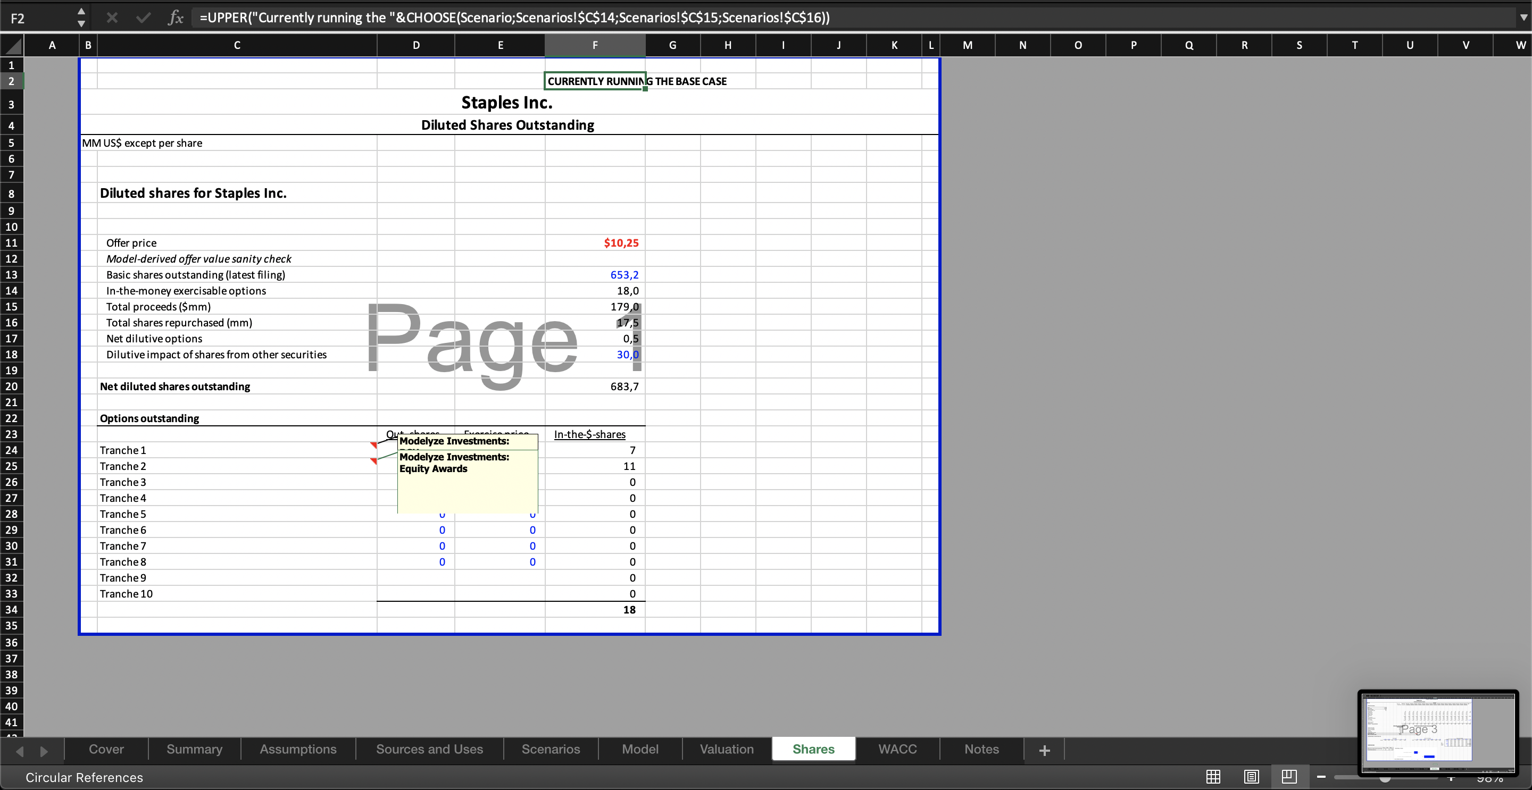Select the 'Options outstanding' label cell
The image size is (1532, 790).
coord(149,418)
